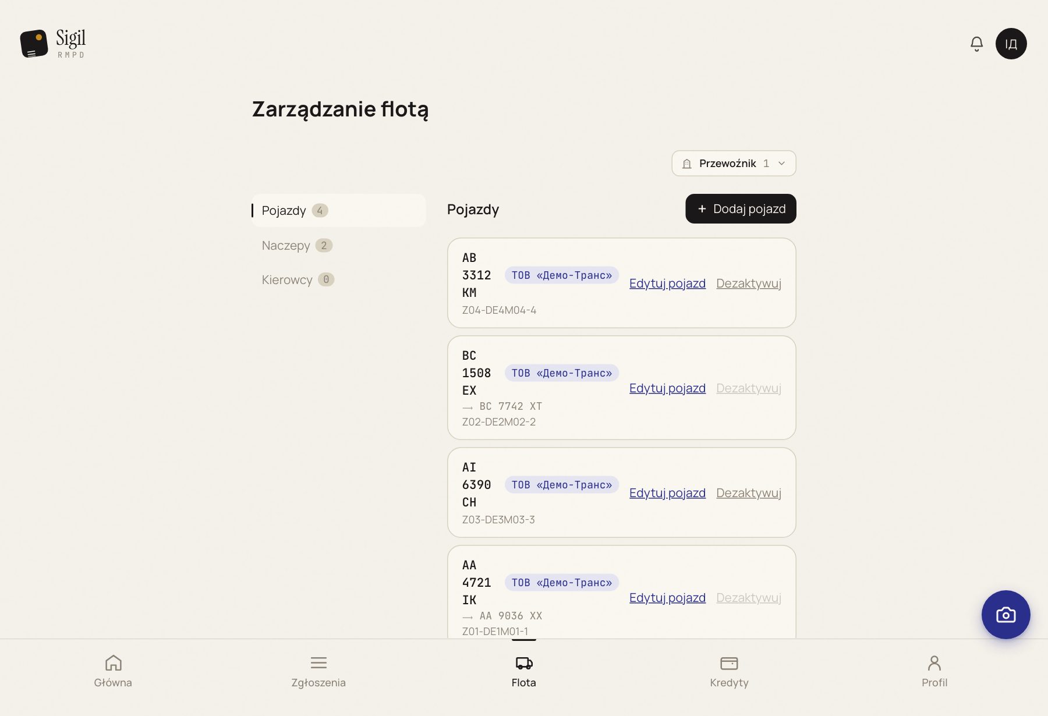This screenshot has height=716, width=1048.
Task: Switch to the Naczepy section
Action: (x=297, y=245)
